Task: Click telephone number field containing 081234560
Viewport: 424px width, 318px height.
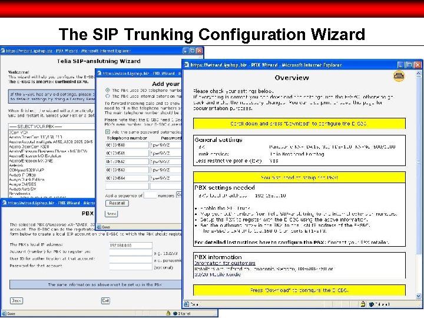Action: click(x=127, y=145)
